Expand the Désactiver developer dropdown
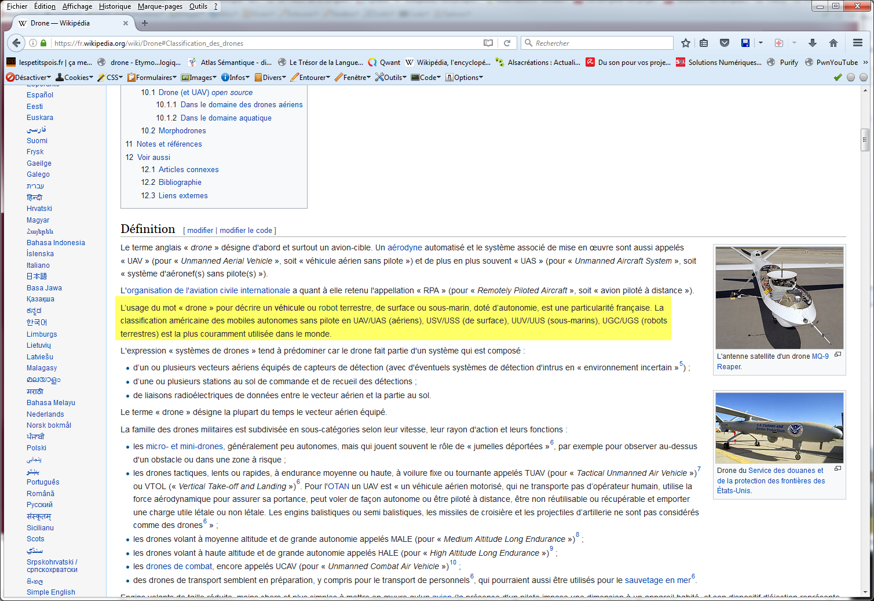The image size is (874, 601). tap(28, 78)
